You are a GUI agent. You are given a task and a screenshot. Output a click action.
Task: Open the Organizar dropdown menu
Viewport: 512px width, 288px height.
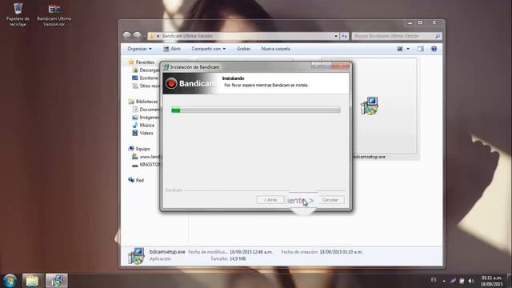pos(139,49)
